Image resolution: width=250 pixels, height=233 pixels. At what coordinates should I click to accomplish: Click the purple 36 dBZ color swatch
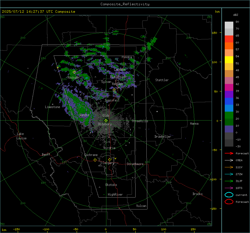pyautogui.click(x=229, y=94)
